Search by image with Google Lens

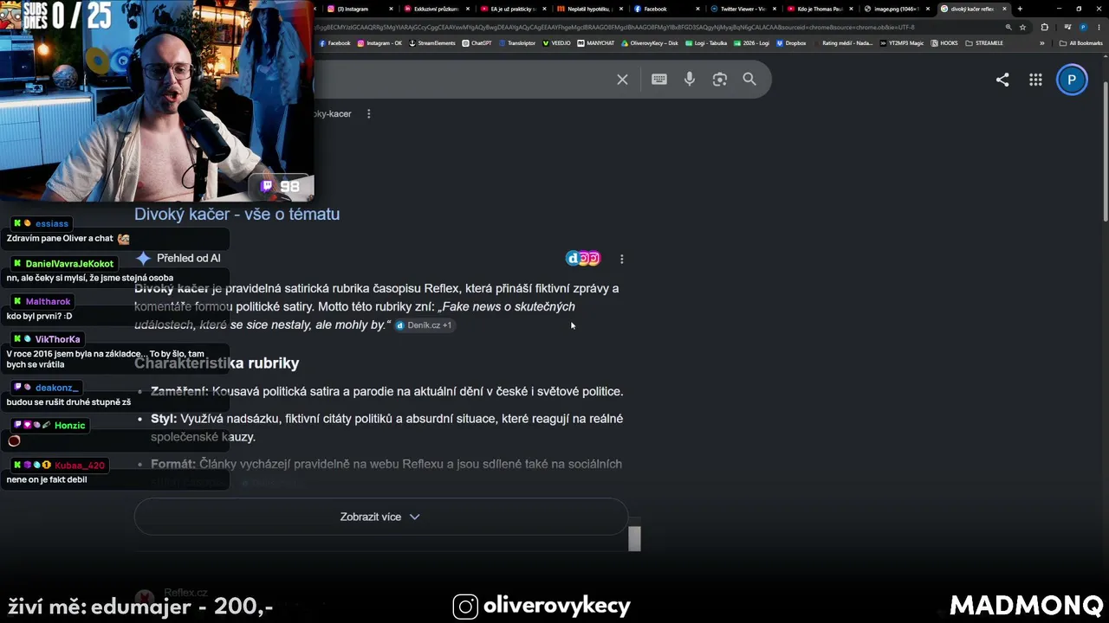719,80
